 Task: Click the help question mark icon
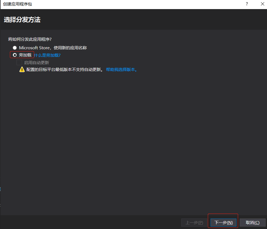click(247, 4)
